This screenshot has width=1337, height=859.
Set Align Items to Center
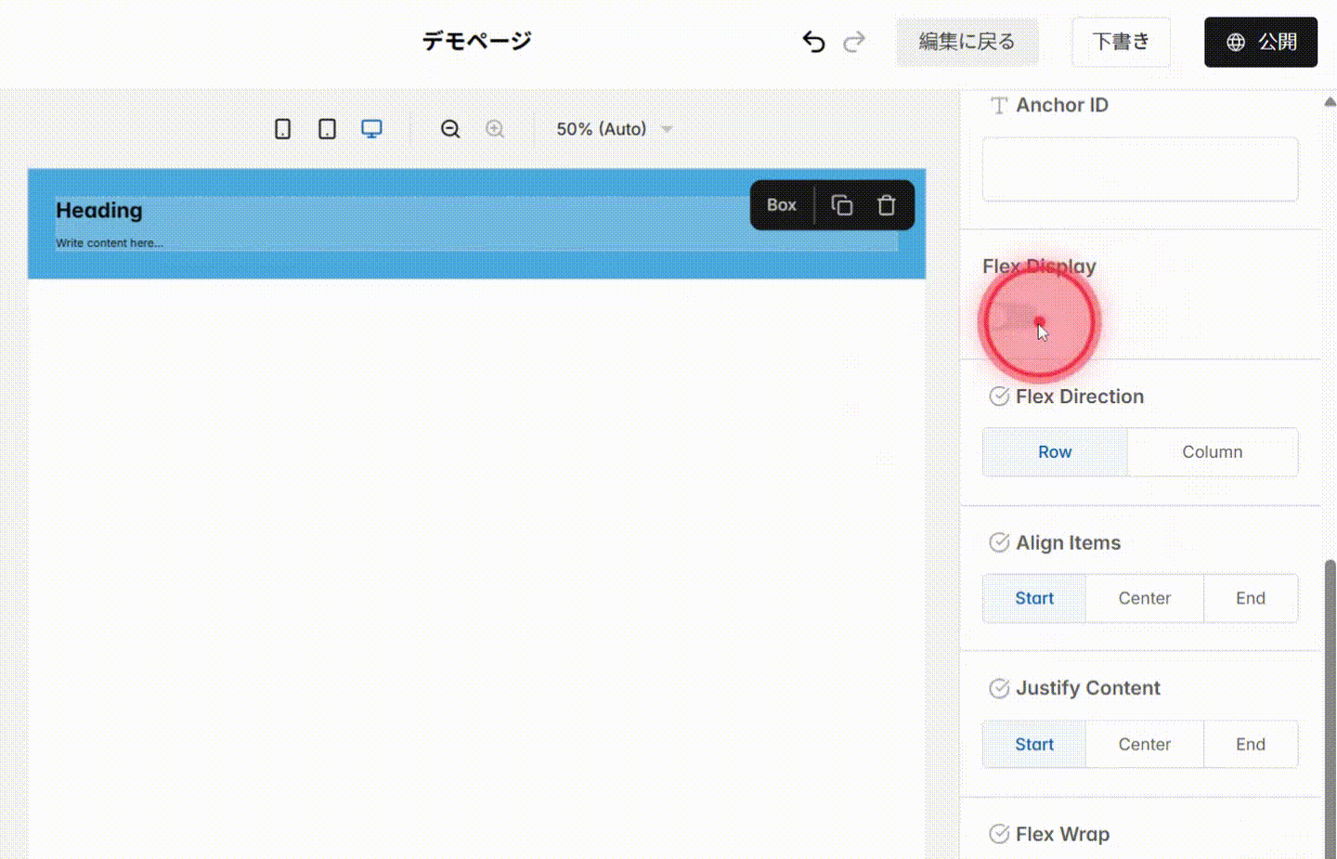coord(1144,598)
